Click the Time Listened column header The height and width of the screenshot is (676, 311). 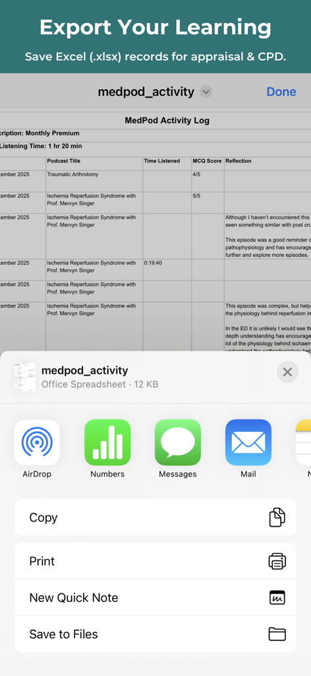click(162, 161)
